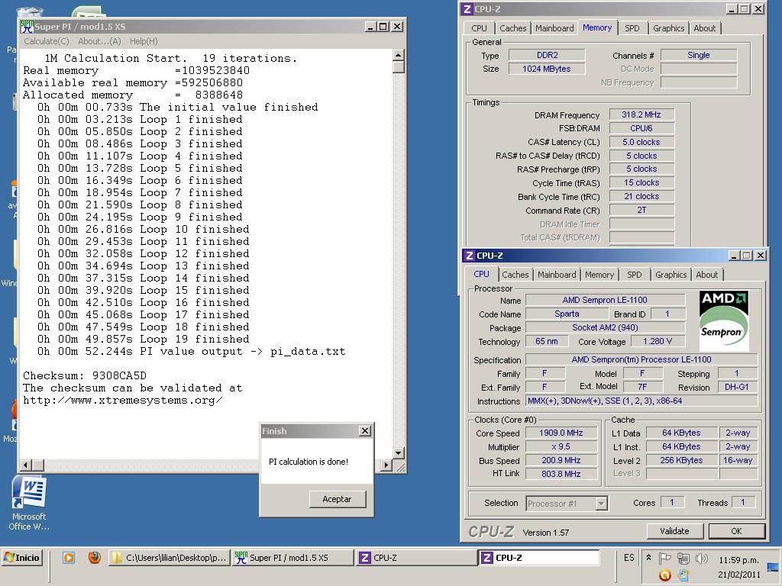
Task: Switch to C:\Users\lilian\Desktop folder taskbar item
Action: 170,558
